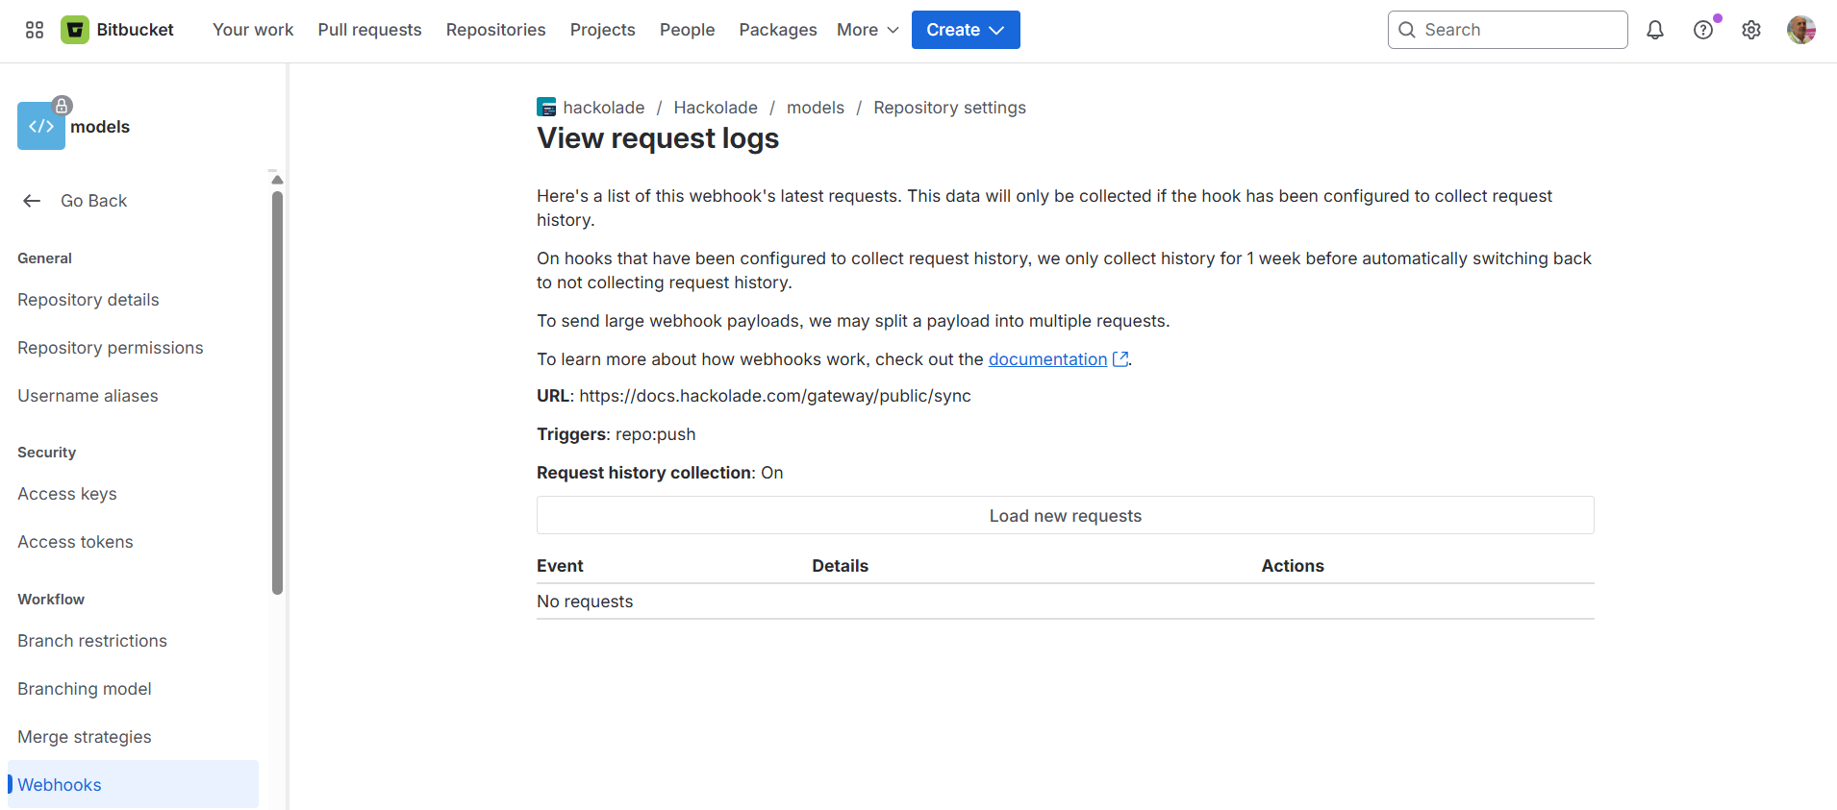This screenshot has width=1837, height=810.
Task: Open the help question mark icon
Action: (x=1703, y=30)
